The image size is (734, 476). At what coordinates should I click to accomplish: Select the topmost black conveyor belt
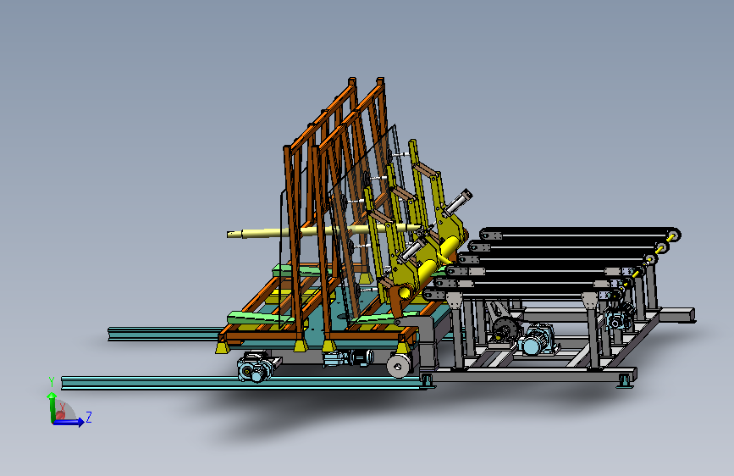(x=580, y=234)
